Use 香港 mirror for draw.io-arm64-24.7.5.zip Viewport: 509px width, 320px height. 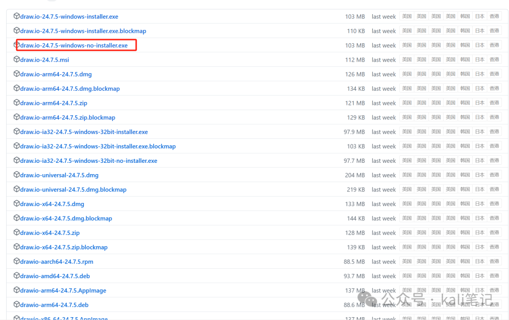click(x=494, y=103)
